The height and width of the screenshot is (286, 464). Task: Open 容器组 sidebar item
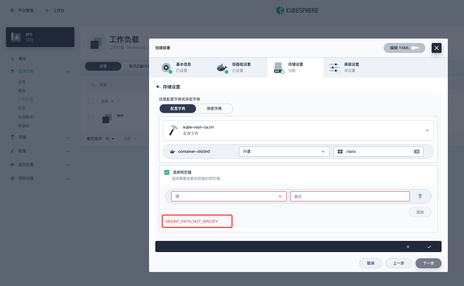pyautogui.click(x=24, y=126)
